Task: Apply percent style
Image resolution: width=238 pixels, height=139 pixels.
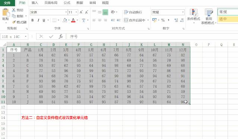Action: pos(163,20)
